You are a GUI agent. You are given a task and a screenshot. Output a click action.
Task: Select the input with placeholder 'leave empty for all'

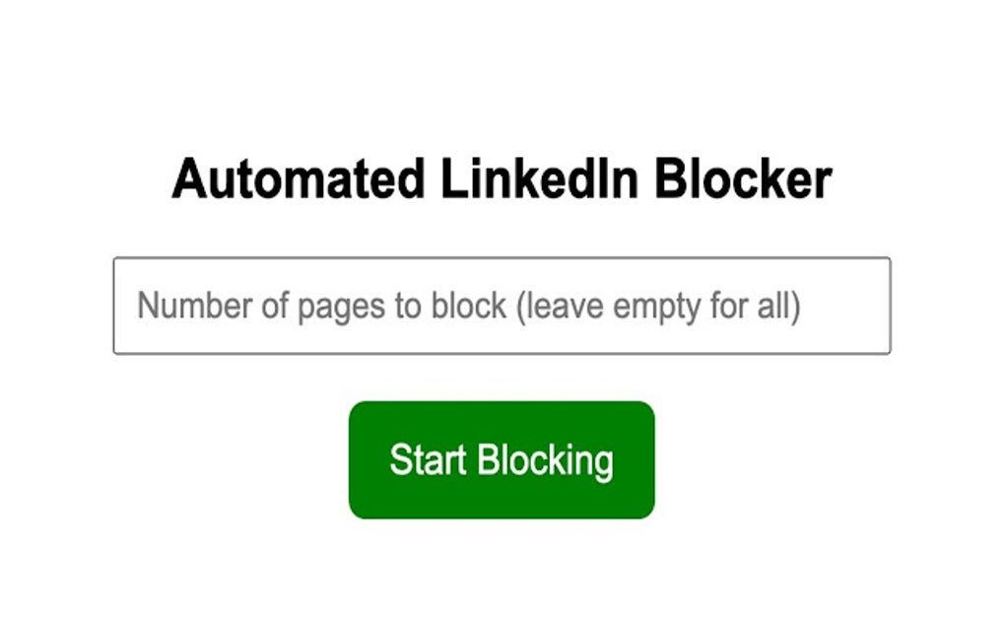coord(502,305)
